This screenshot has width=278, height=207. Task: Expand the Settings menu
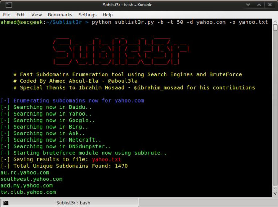(x=87, y=15)
